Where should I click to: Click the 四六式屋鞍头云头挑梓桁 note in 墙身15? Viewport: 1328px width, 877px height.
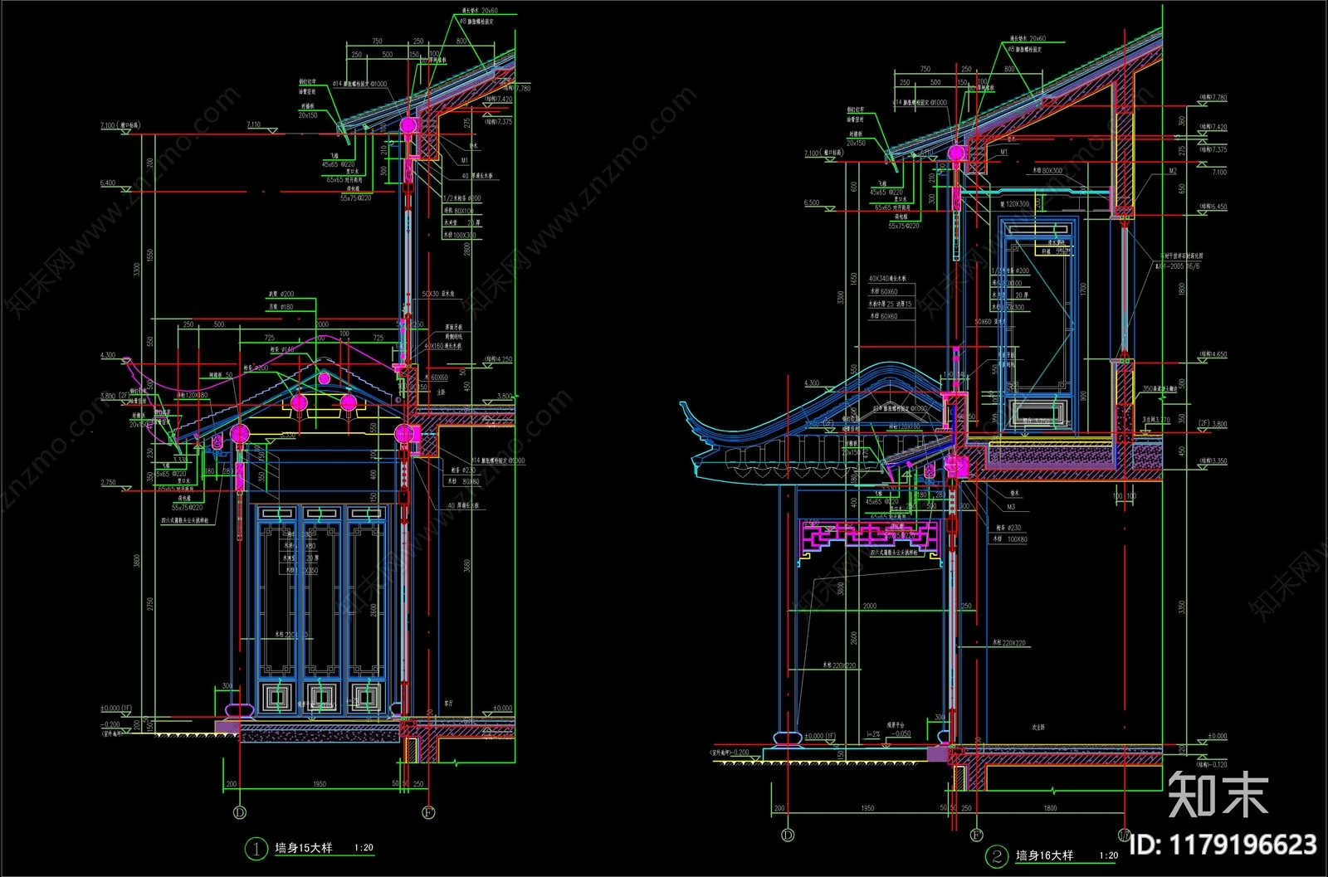[184, 520]
